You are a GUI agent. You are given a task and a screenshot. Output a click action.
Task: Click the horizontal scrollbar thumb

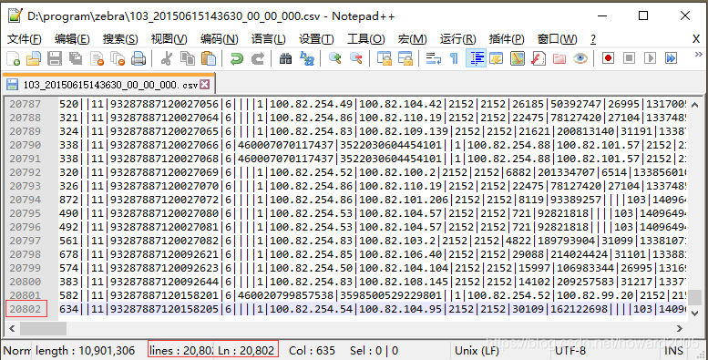[x=43, y=328]
